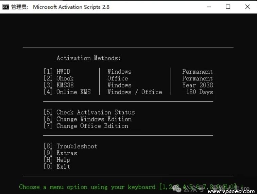Click the '180 Days' value
The height and width of the screenshot is (194, 258).
[200, 92]
